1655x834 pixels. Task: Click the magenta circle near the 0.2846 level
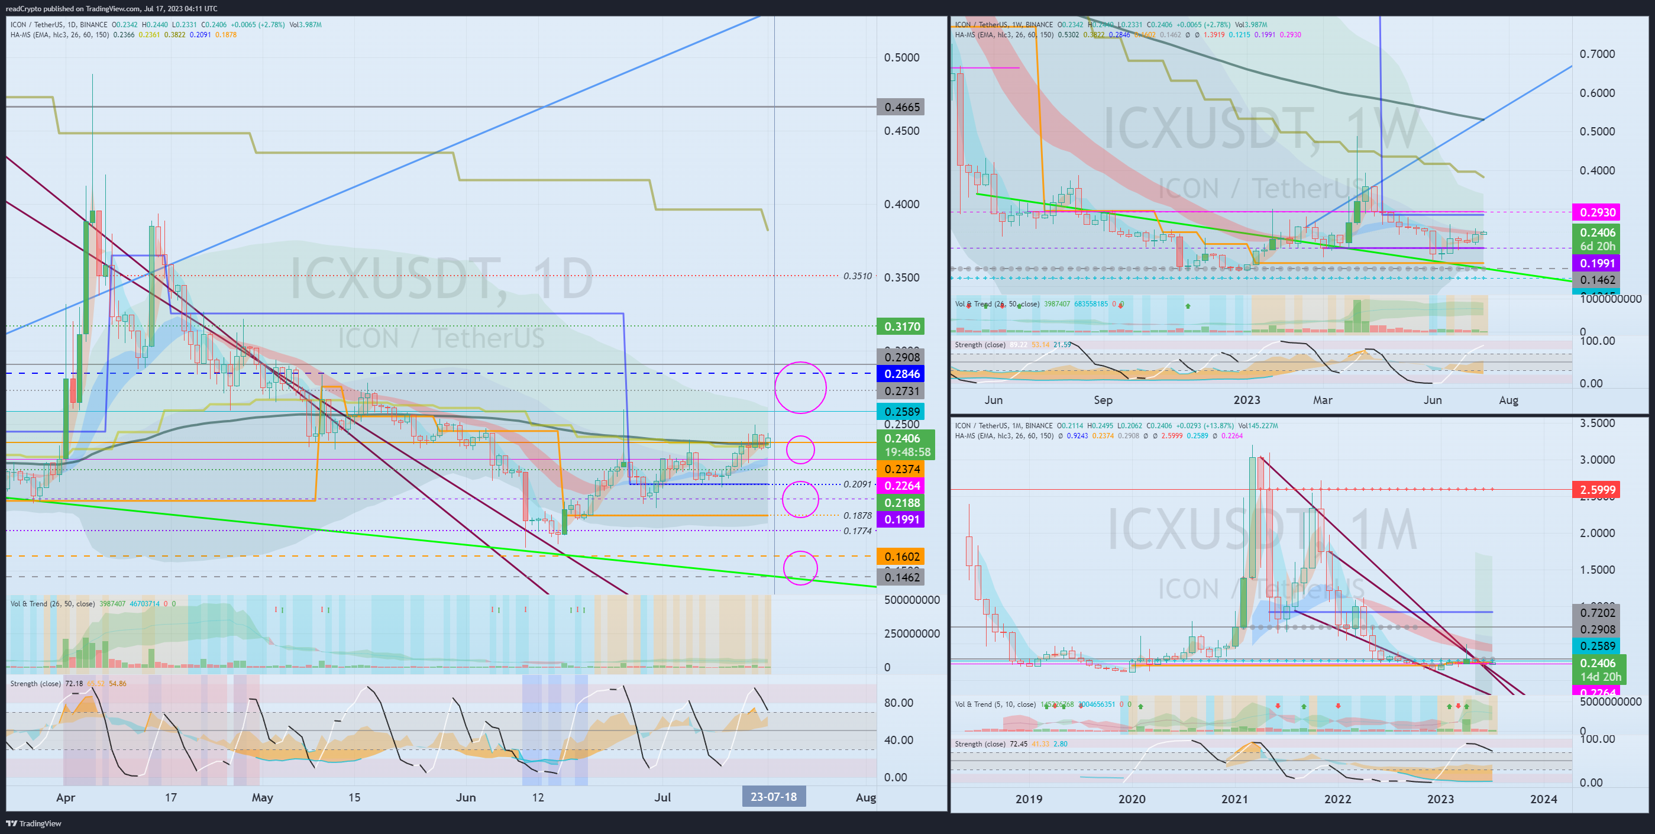coord(800,387)
